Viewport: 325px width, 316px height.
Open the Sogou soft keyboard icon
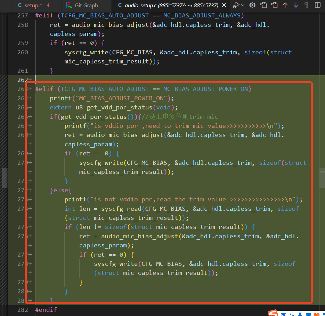coord(308,314)
